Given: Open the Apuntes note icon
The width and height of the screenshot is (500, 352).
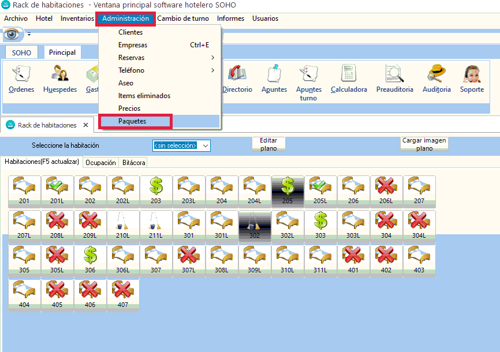Looking at the screenshot, I should pos(274,74).
